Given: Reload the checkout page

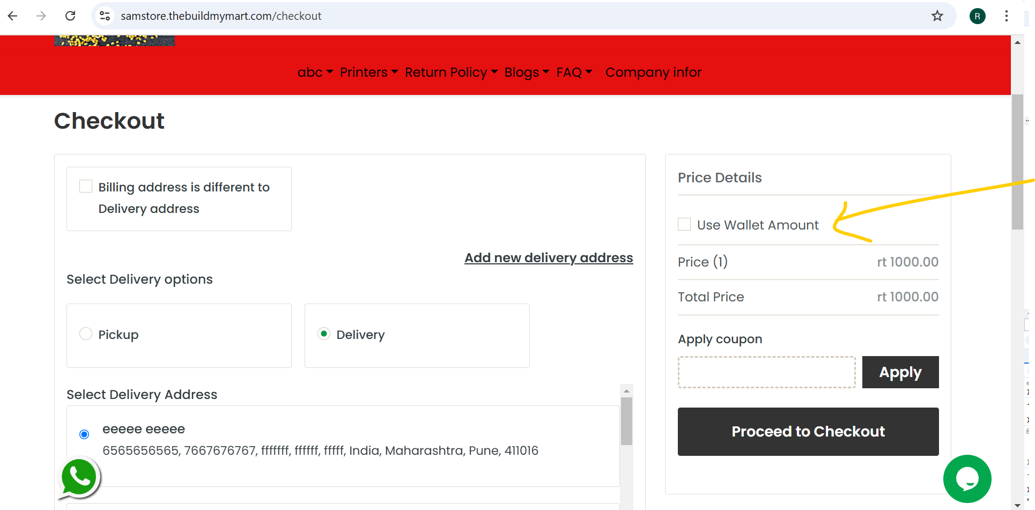Looking at the screenshot, I should 70,16.
